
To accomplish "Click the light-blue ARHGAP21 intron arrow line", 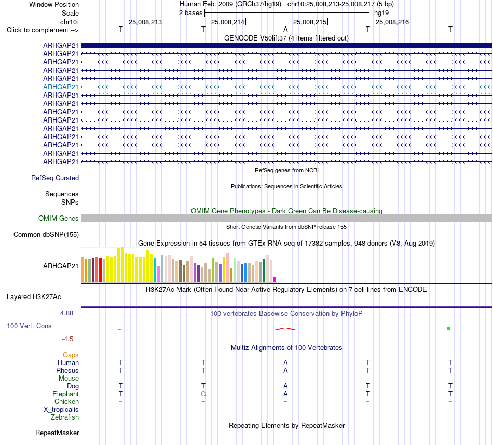I will pos(286,87).
